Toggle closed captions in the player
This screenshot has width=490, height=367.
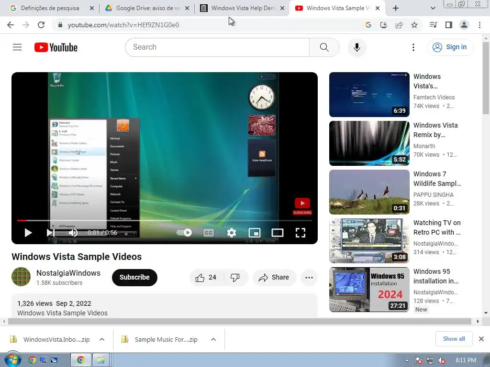click(x=209, y=233)
